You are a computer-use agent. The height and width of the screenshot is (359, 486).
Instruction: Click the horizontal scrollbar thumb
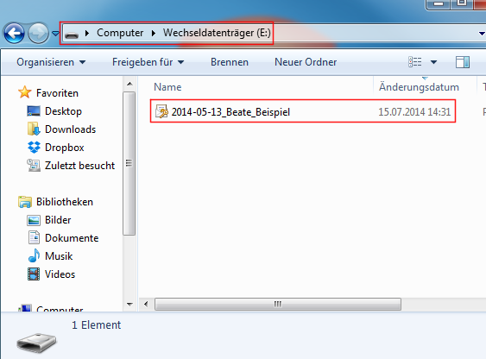click(278, 304)
